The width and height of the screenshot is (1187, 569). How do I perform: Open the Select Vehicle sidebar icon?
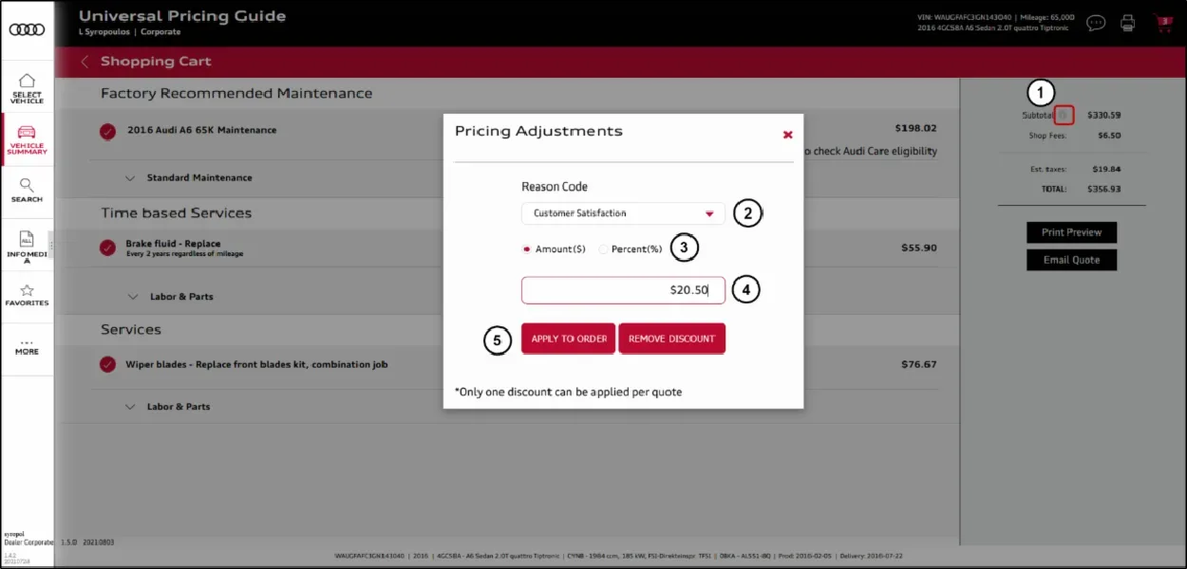27,81
